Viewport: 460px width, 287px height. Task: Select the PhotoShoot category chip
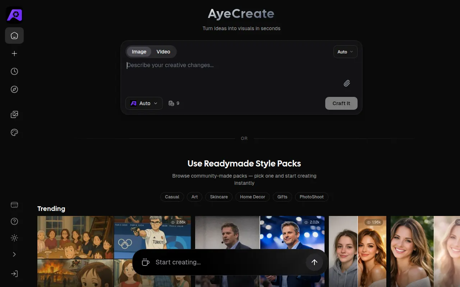tap(312, 197)
